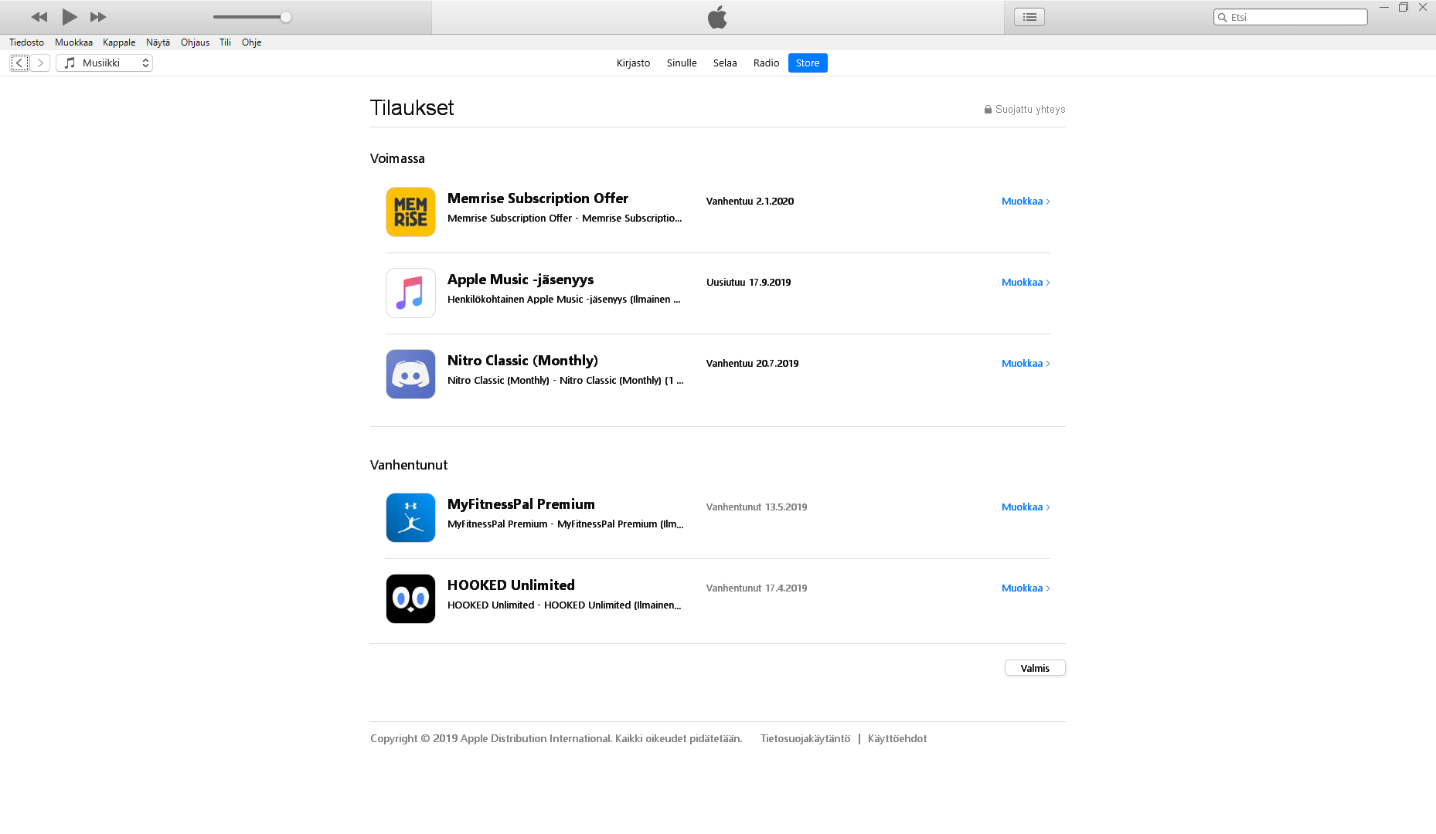Click the rewind playback icon
Image resolution: width=1436 pixels, height=834 pixels.
[x=39, y=16]
